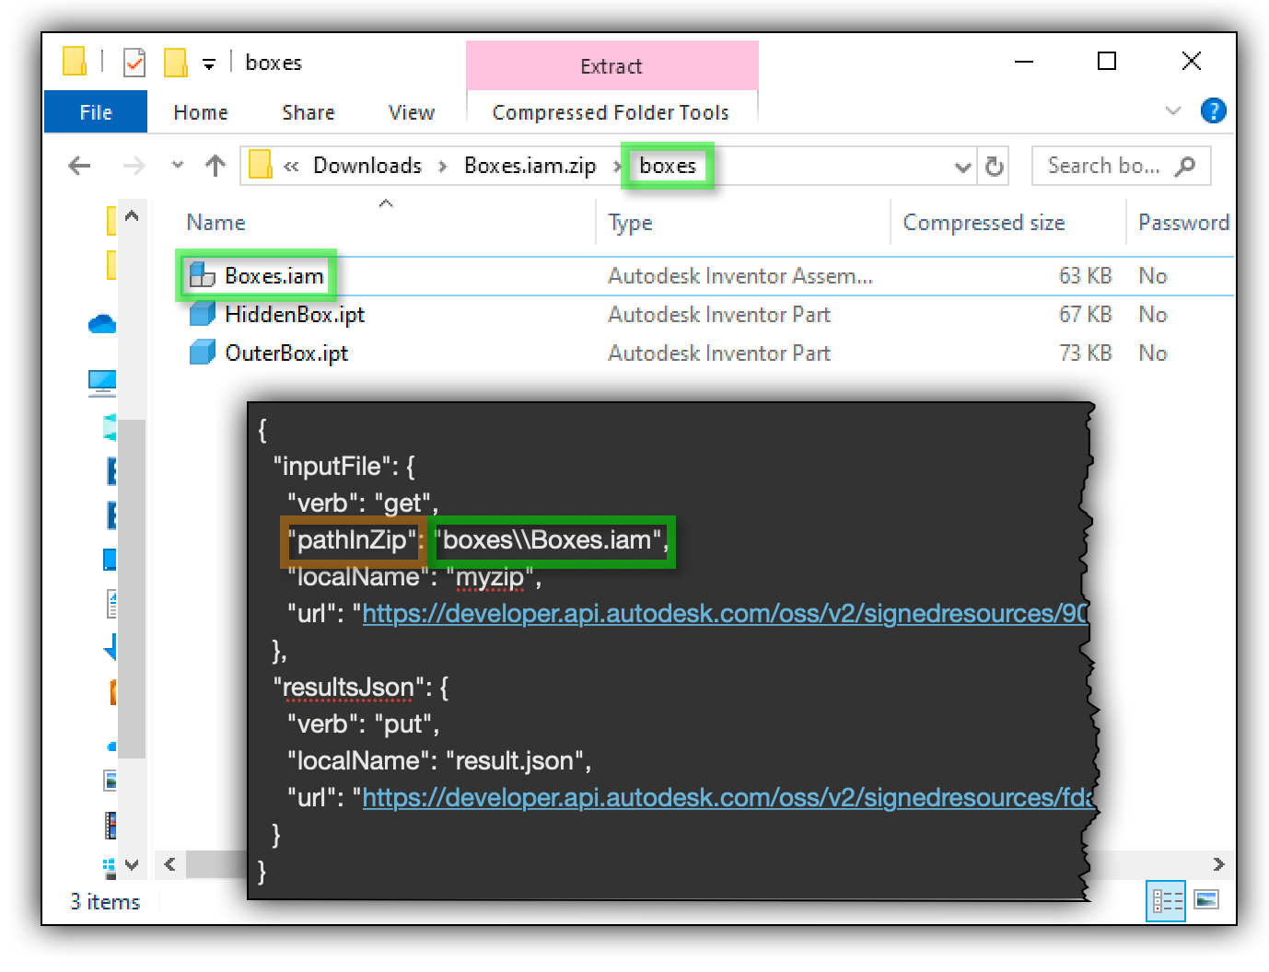Go forward with the forward arrow
The image size is (1269, 972).
[134, 166]
